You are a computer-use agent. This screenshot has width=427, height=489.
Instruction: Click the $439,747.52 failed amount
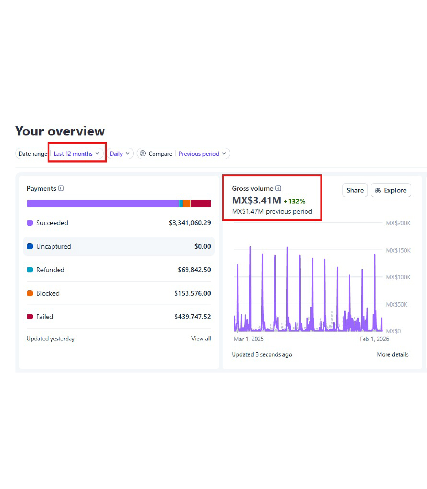click(x=193, y=317)
